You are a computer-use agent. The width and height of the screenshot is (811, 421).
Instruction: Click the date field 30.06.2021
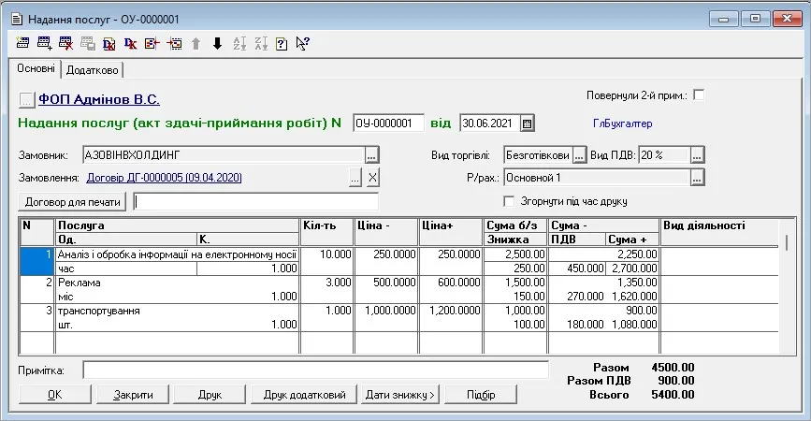490,123
